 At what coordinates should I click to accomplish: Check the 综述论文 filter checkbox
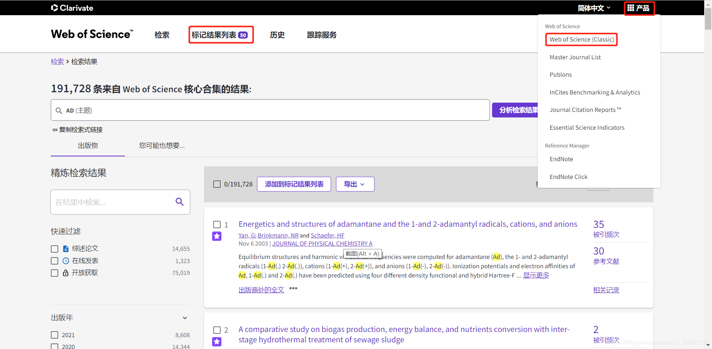(55, 249)
